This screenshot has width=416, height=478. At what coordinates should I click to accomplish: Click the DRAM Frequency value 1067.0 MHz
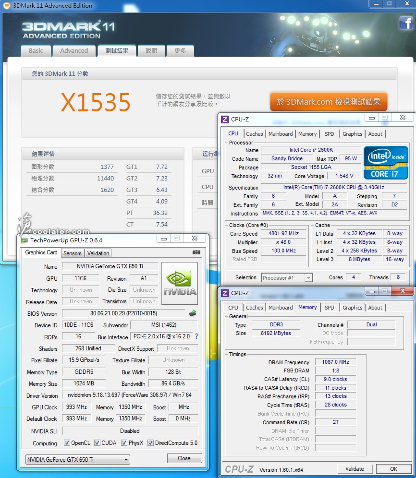[335, 362]
